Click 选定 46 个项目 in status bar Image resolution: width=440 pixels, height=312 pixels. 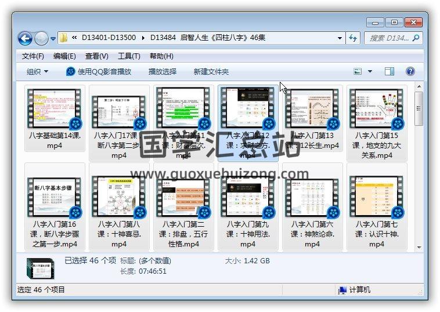click(x=41, y=289)
